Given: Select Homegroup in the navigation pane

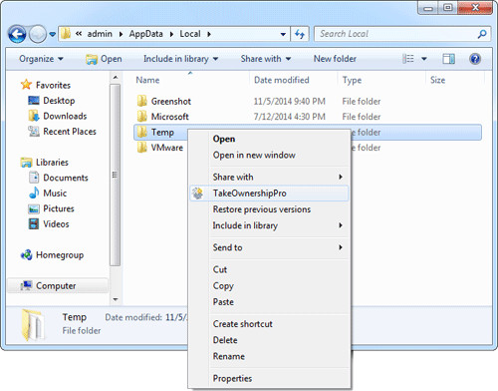Looking at the screenshot, I should (52, 255).
